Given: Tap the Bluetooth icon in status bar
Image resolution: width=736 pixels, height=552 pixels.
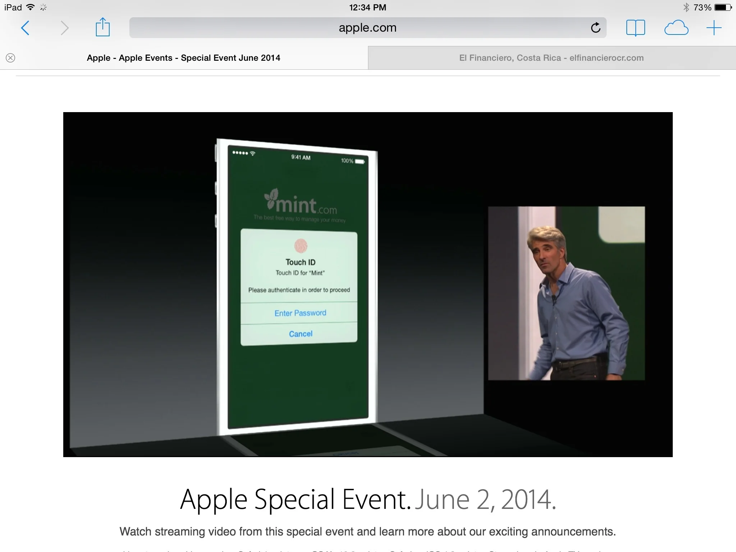Looking at the screenshot, I should tap(686, 7).
